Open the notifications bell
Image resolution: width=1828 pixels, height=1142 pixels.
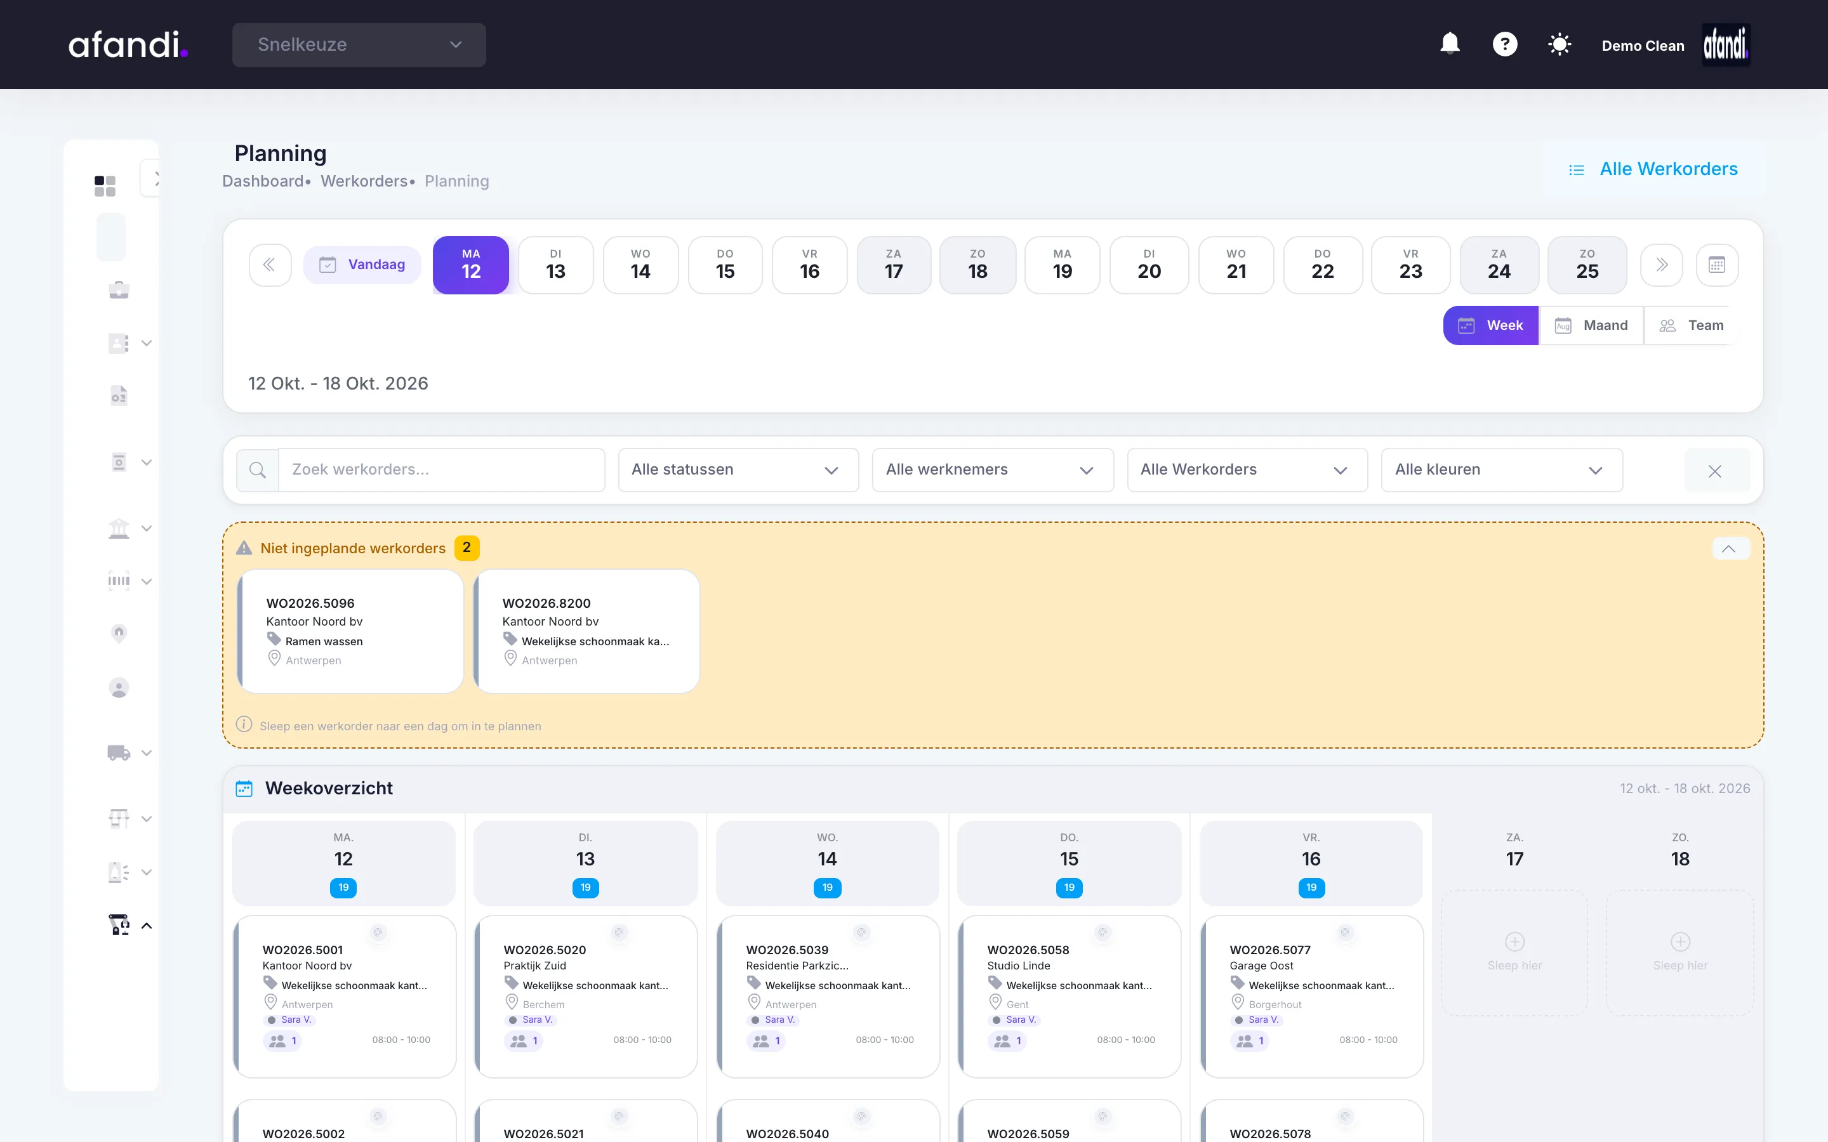(1450, 44)
